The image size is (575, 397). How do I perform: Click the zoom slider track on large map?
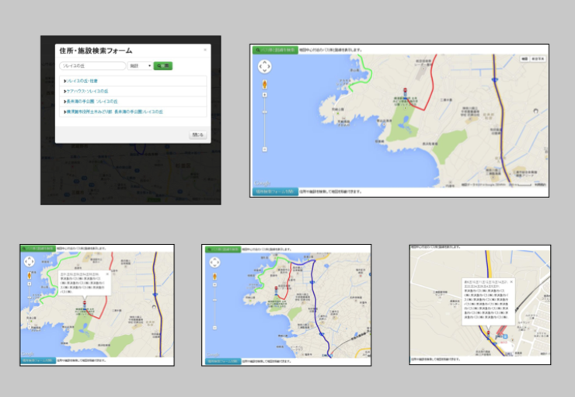point(265,124)
